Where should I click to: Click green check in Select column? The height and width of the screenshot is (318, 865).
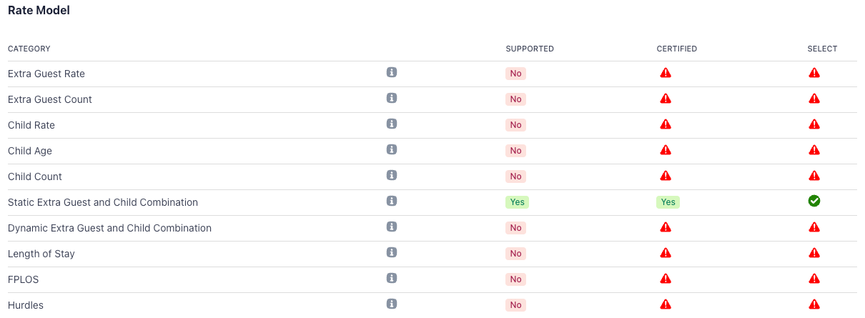(x=814, y=201)
